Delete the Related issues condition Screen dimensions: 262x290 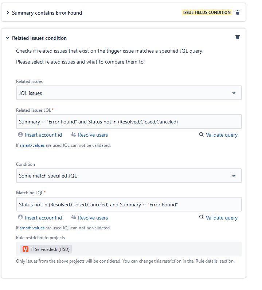pos(238,37)
